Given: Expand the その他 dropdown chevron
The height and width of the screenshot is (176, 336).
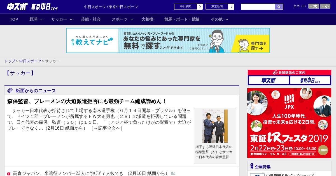Looking at the screenshot, I should 227,20.
